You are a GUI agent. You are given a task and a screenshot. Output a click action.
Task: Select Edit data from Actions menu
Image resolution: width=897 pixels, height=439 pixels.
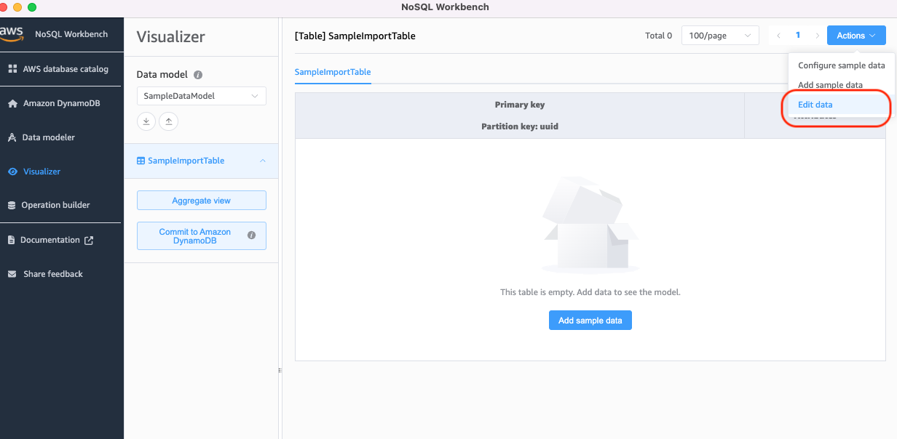tap(815, 105)
